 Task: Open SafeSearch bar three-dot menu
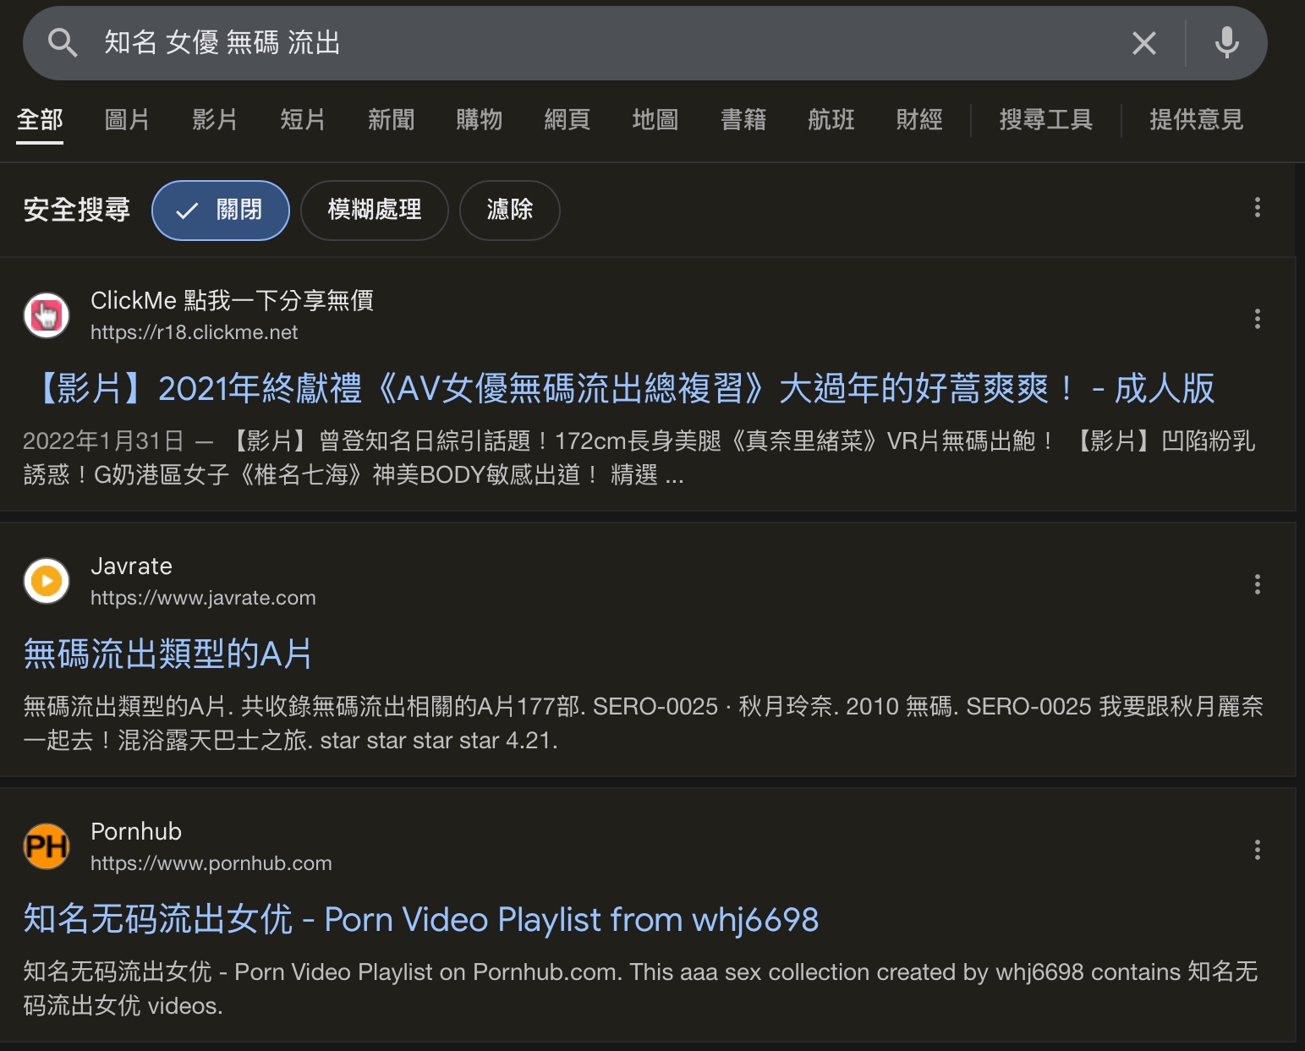pos(1257,207)
